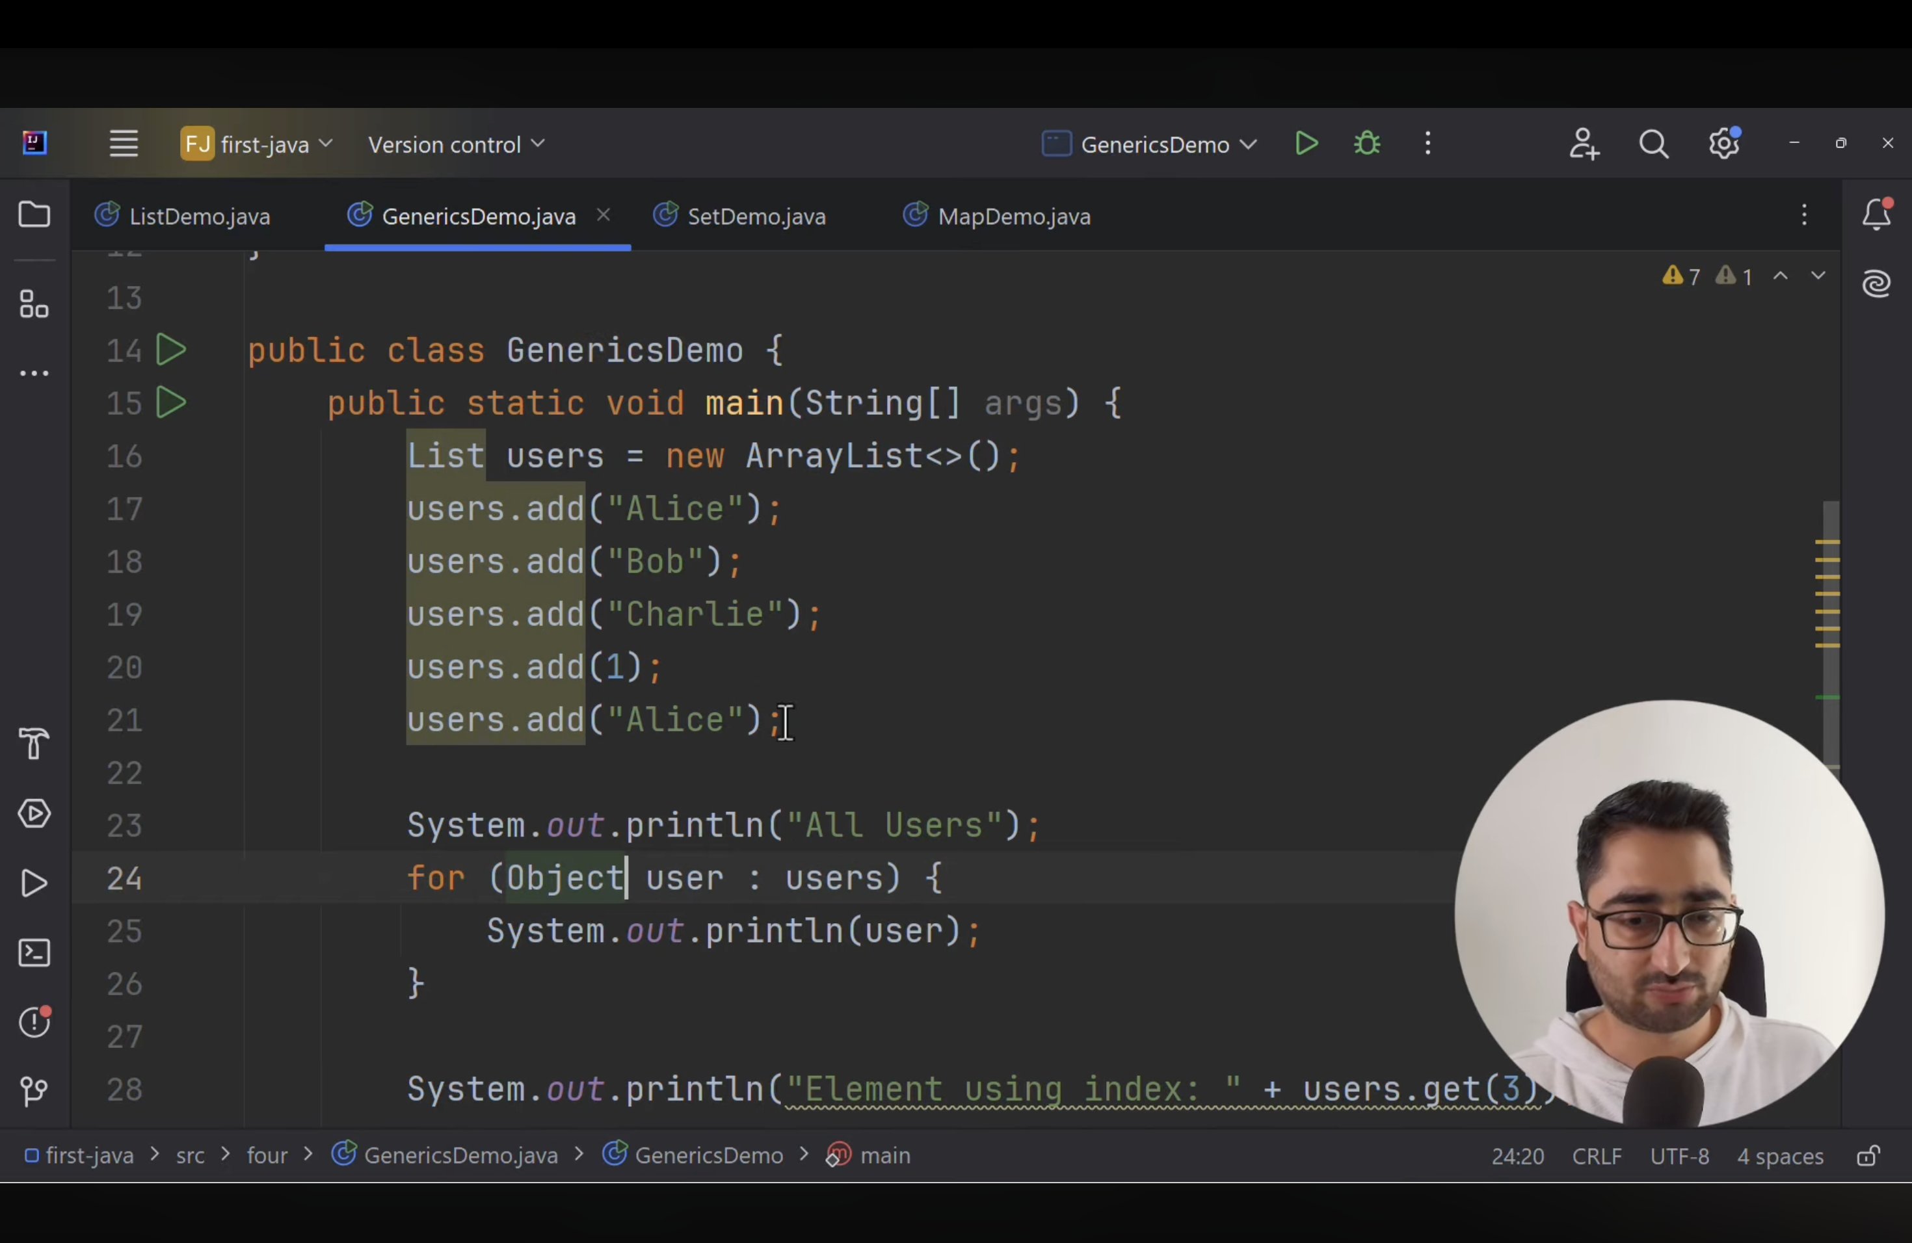
Task: Run GenericsDemo with the green play button
Action: (x=1307, y=144)
